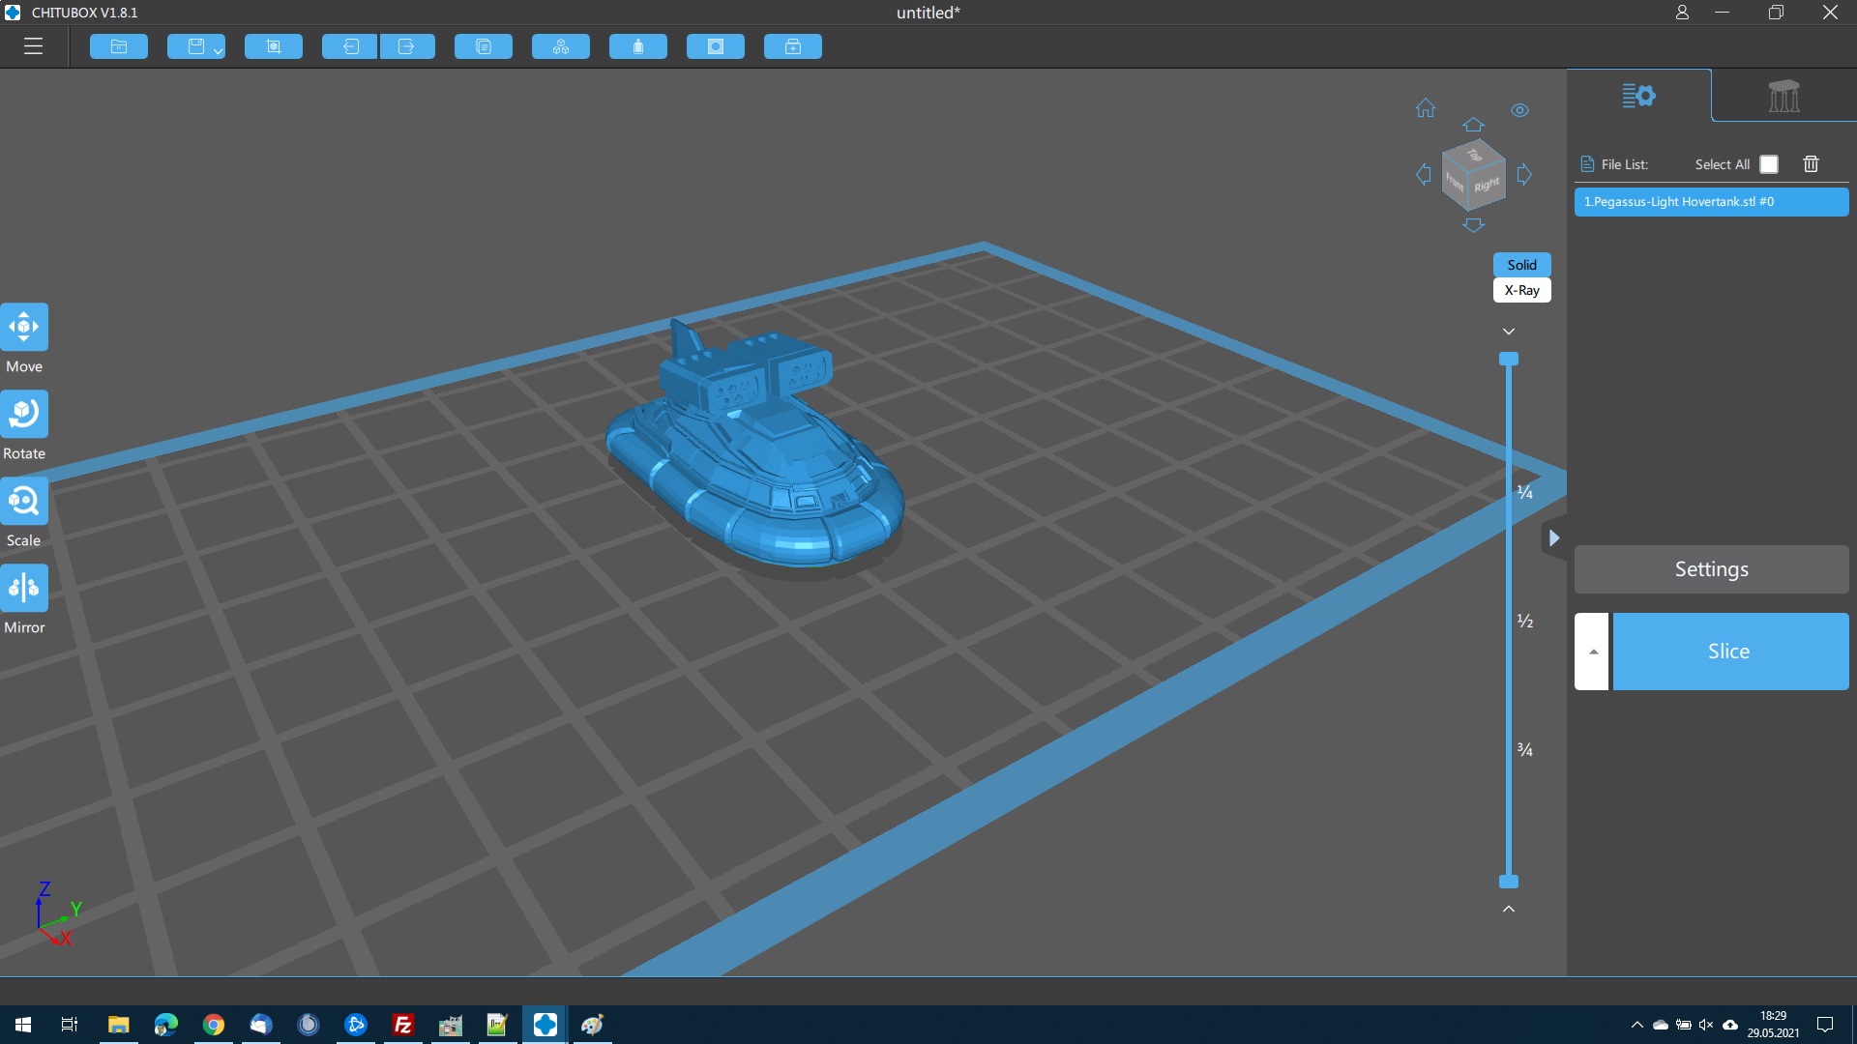Click the layer slider top handle

tap(1509, 359)
